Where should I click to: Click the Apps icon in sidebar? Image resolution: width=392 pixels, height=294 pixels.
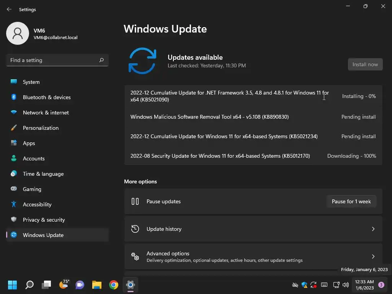coord(14,143)
